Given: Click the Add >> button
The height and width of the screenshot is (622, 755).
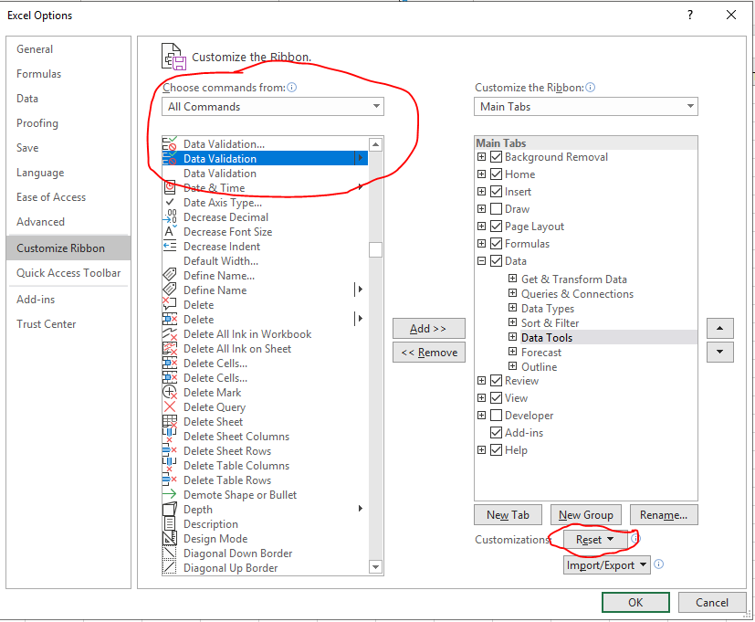Looking at the screenshot, I should click(428, 328).
